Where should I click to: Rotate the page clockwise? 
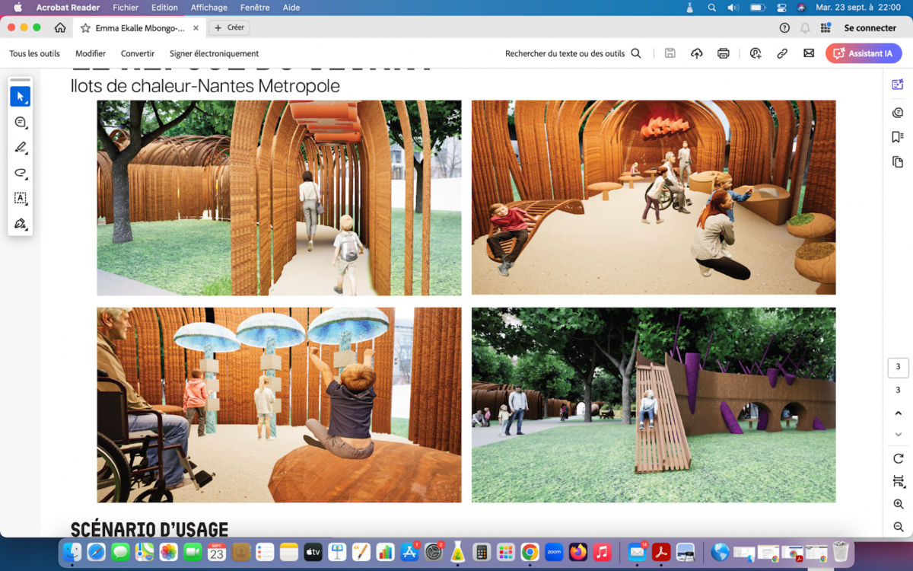pyautogui.click(x=898, y=458)
